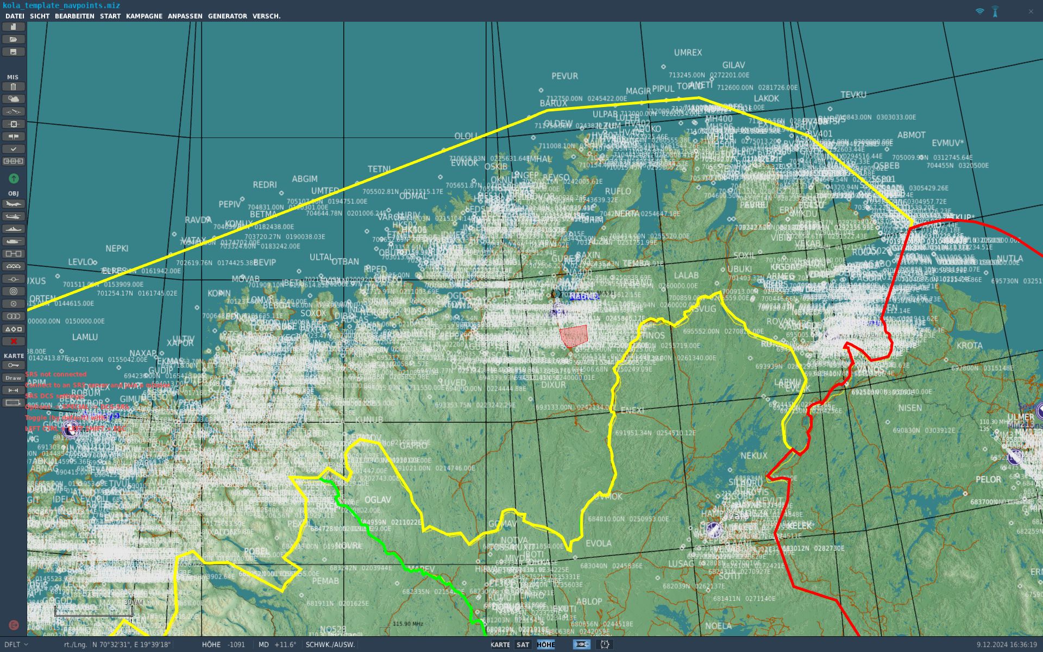Enable the SAT map view
The image size is (1043, 652).
522,644
